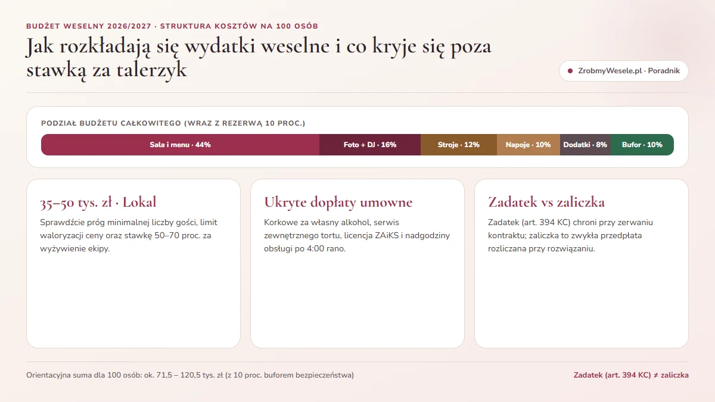
Task: Click the 'Zadatek vs zaliczka' card heading
Action: coord(547,202)
